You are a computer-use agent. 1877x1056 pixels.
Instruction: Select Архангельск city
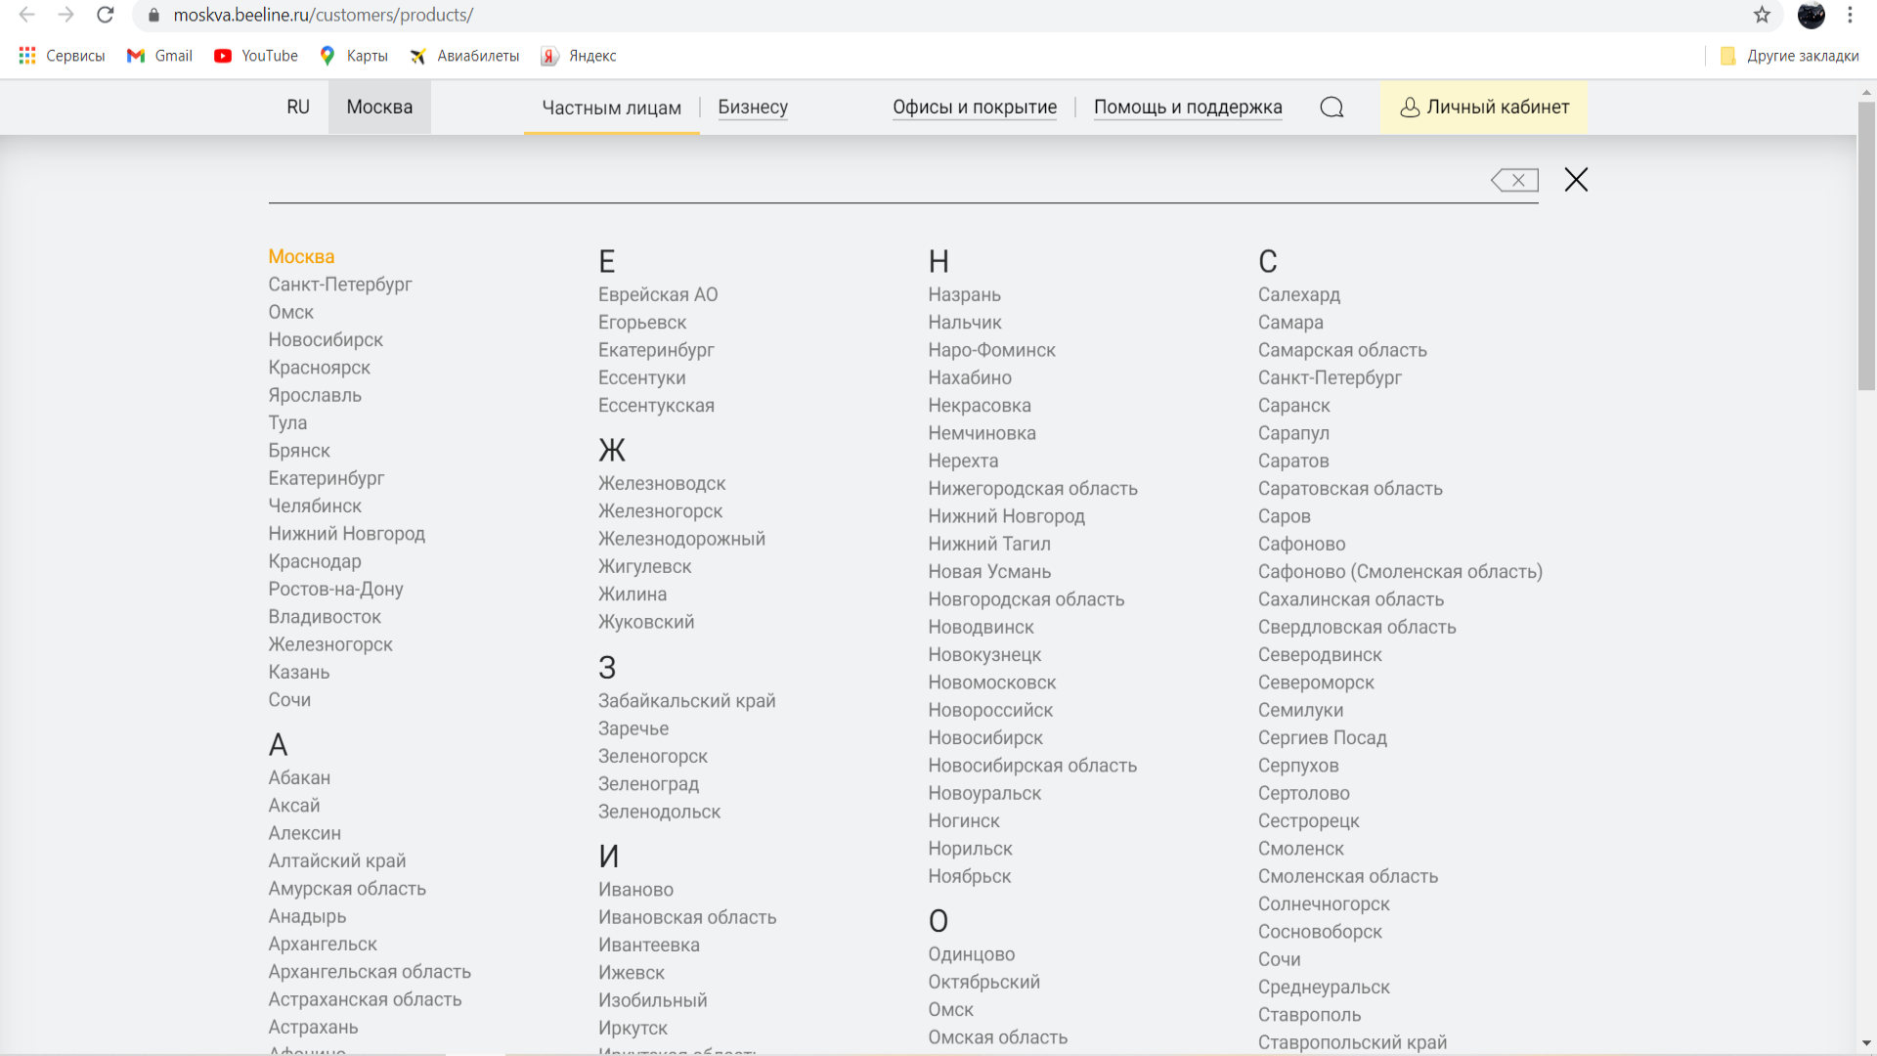click(323, 944)
